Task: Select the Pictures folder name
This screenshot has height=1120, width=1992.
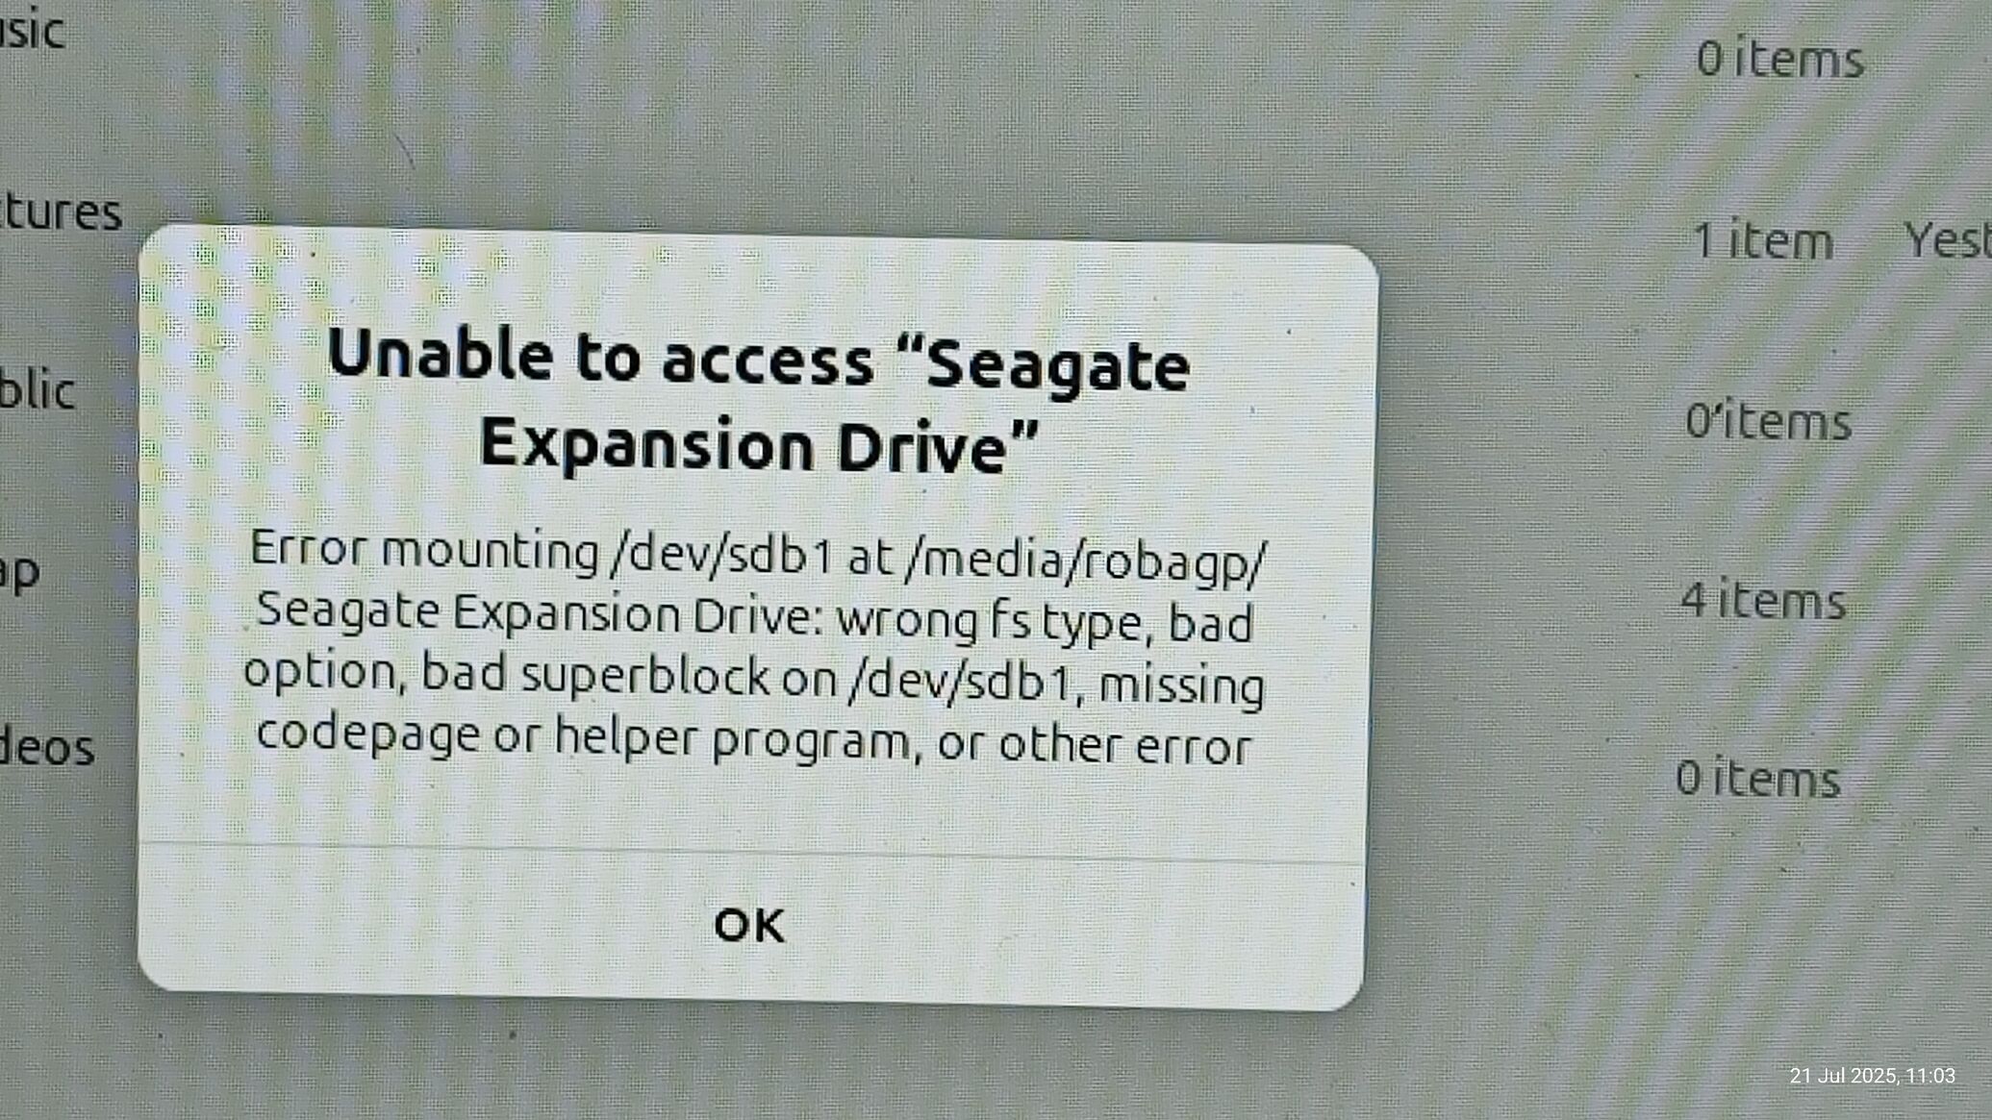Action: click(x=60, y=211)
